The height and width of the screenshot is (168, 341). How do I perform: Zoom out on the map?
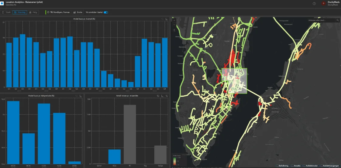coord(174,25)
